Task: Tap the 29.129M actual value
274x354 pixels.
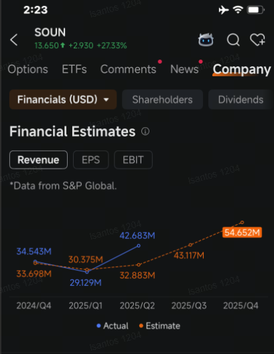Action: (86, 282)
